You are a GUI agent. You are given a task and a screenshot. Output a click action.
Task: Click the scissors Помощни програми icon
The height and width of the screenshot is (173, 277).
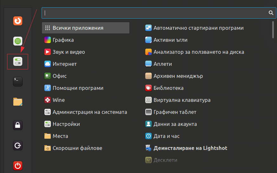click(48, 88)
